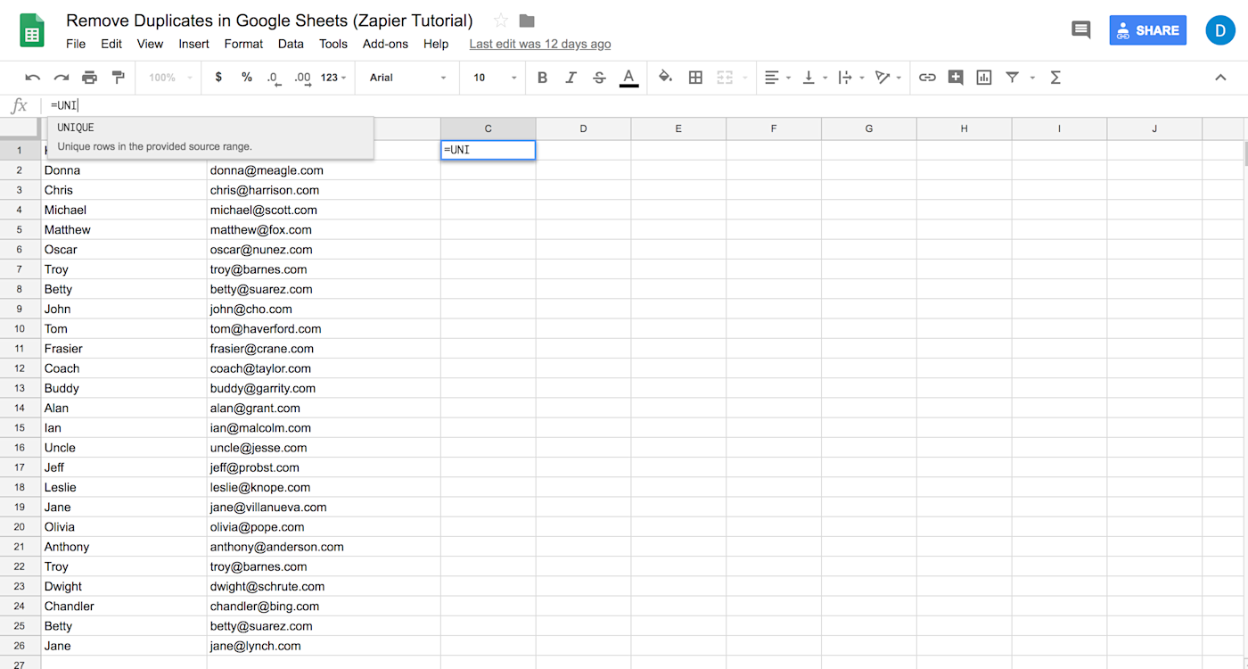
Task: Undo the last action
Action: (33, 78)
